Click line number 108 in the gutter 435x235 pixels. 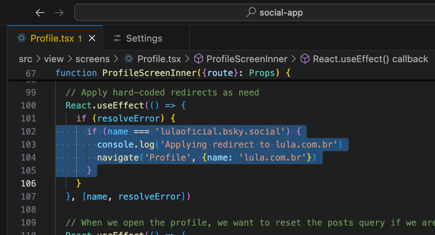[x=28, y=210]
